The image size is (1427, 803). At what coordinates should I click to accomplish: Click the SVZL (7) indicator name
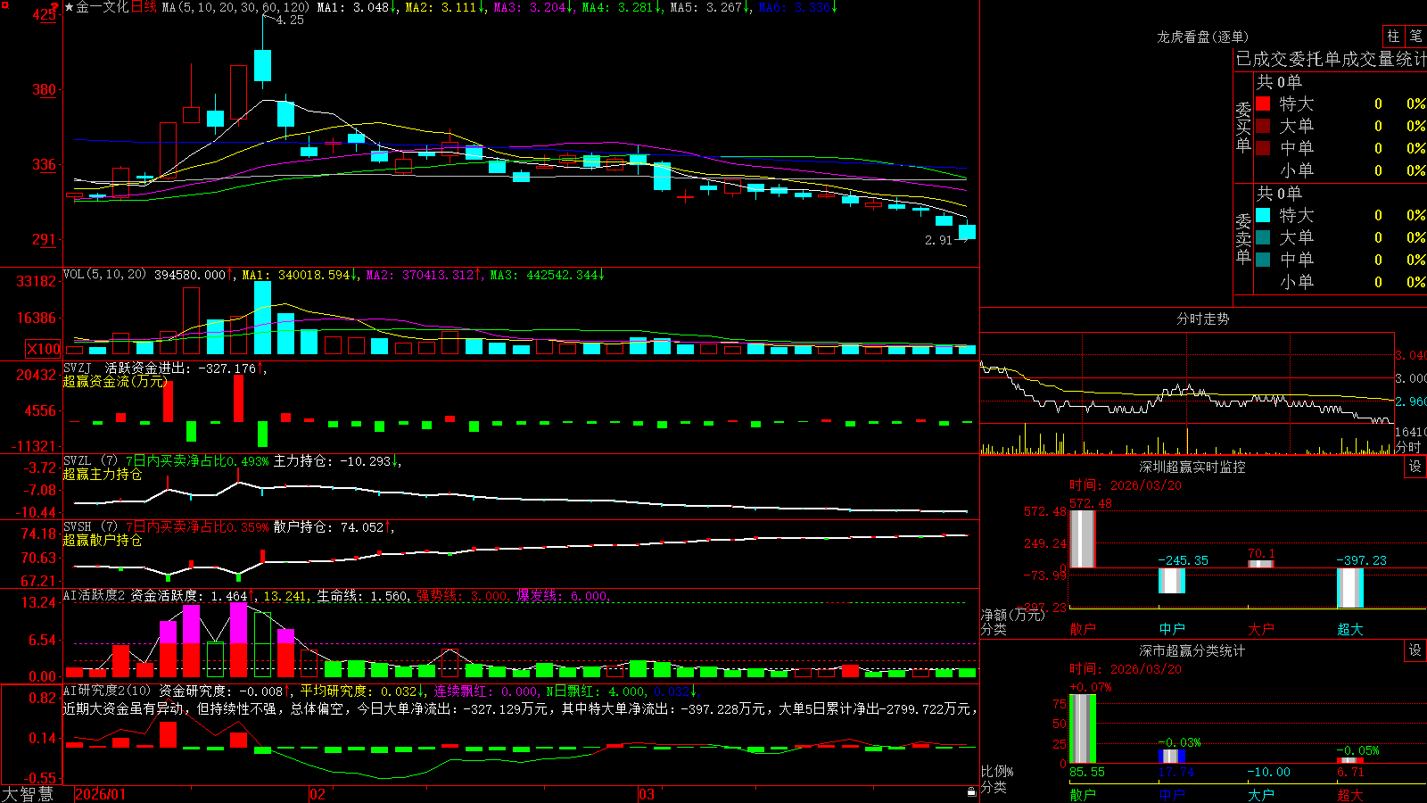click(x=90, y=461)
